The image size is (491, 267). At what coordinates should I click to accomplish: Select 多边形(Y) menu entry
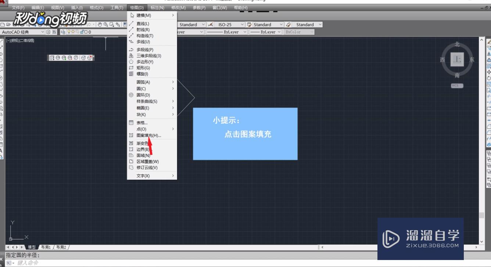click(x=152, y=62)
